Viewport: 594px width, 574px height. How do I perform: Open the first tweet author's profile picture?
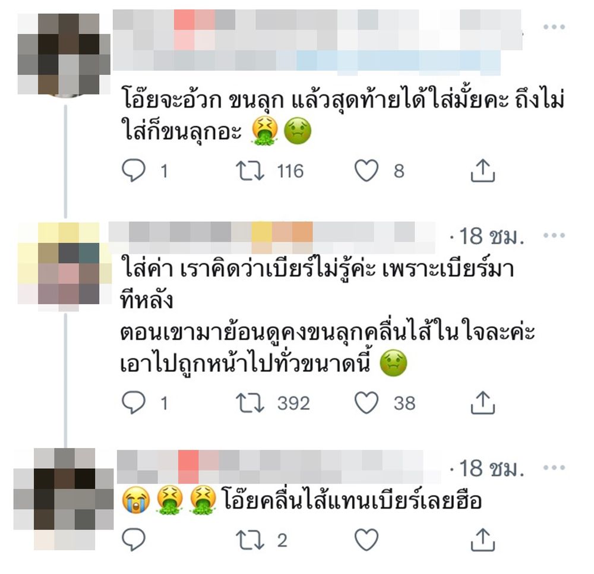(64, 54)
